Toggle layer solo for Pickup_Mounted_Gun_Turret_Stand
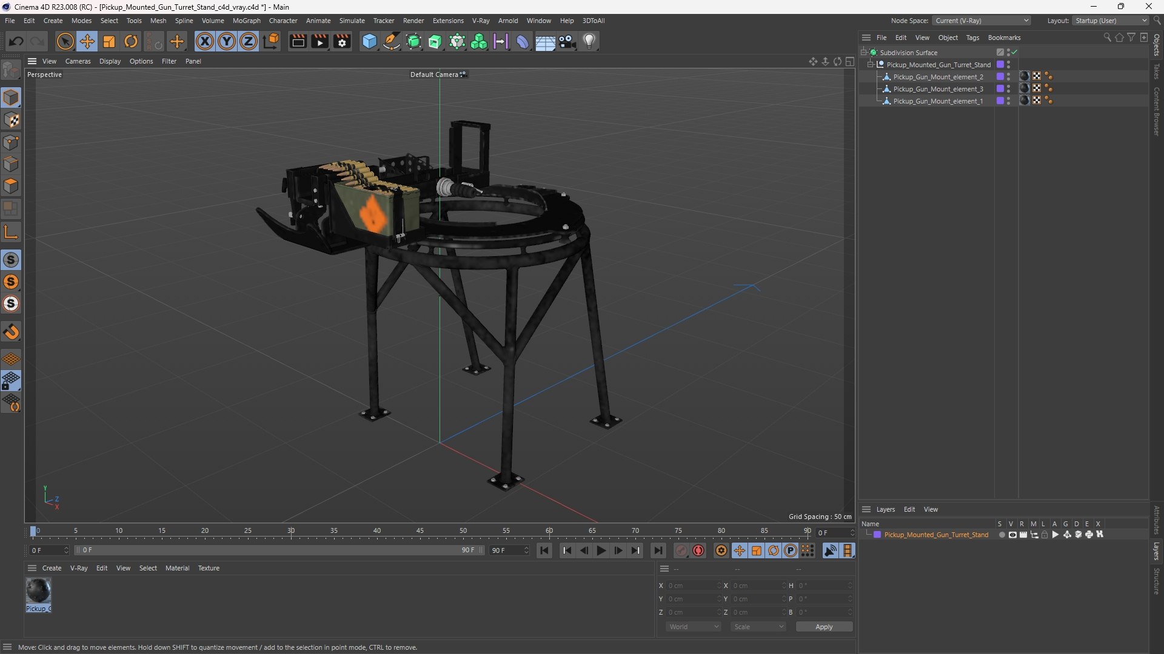This screenshot has height=654, width=1164. [1002, 535]
